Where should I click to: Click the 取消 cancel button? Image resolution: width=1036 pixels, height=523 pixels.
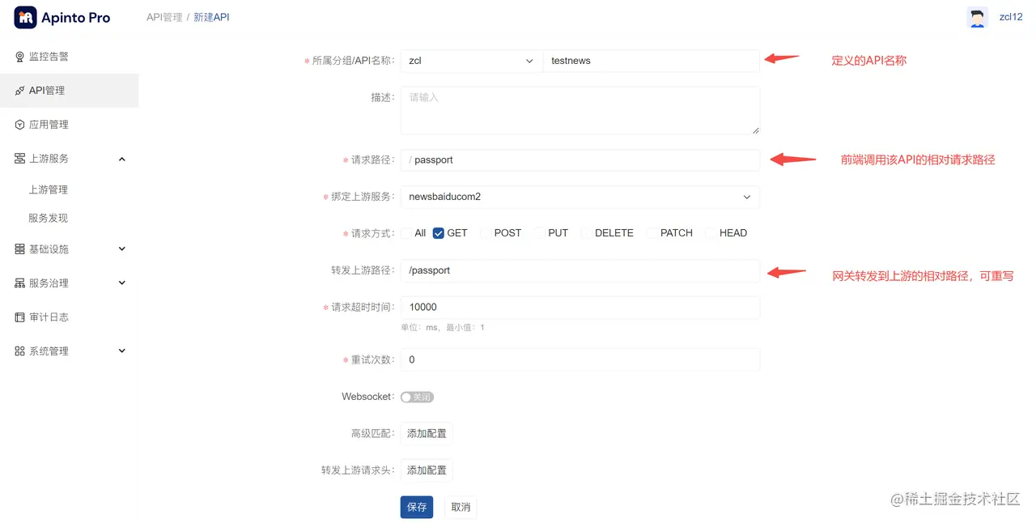pos(461,507)
